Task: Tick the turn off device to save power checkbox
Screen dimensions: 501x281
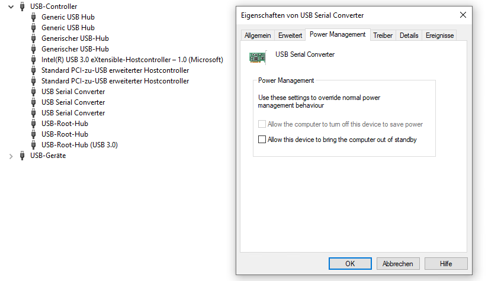Action: coord(262,124)
